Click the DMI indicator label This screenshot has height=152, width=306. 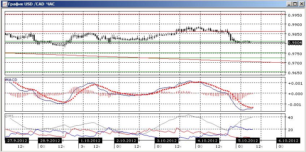pos(9,116)
